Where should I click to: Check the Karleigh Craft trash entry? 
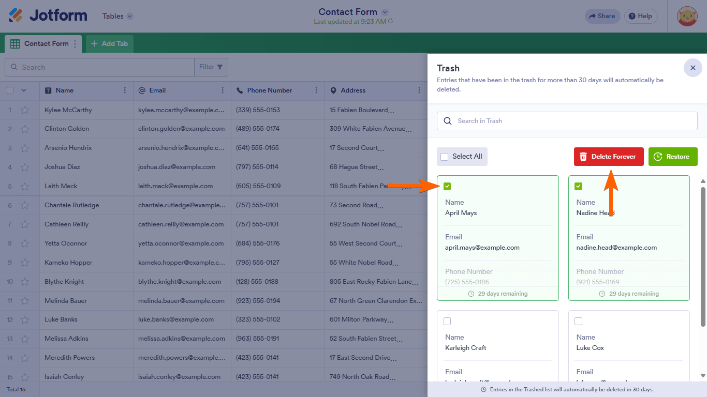(447, 321)
